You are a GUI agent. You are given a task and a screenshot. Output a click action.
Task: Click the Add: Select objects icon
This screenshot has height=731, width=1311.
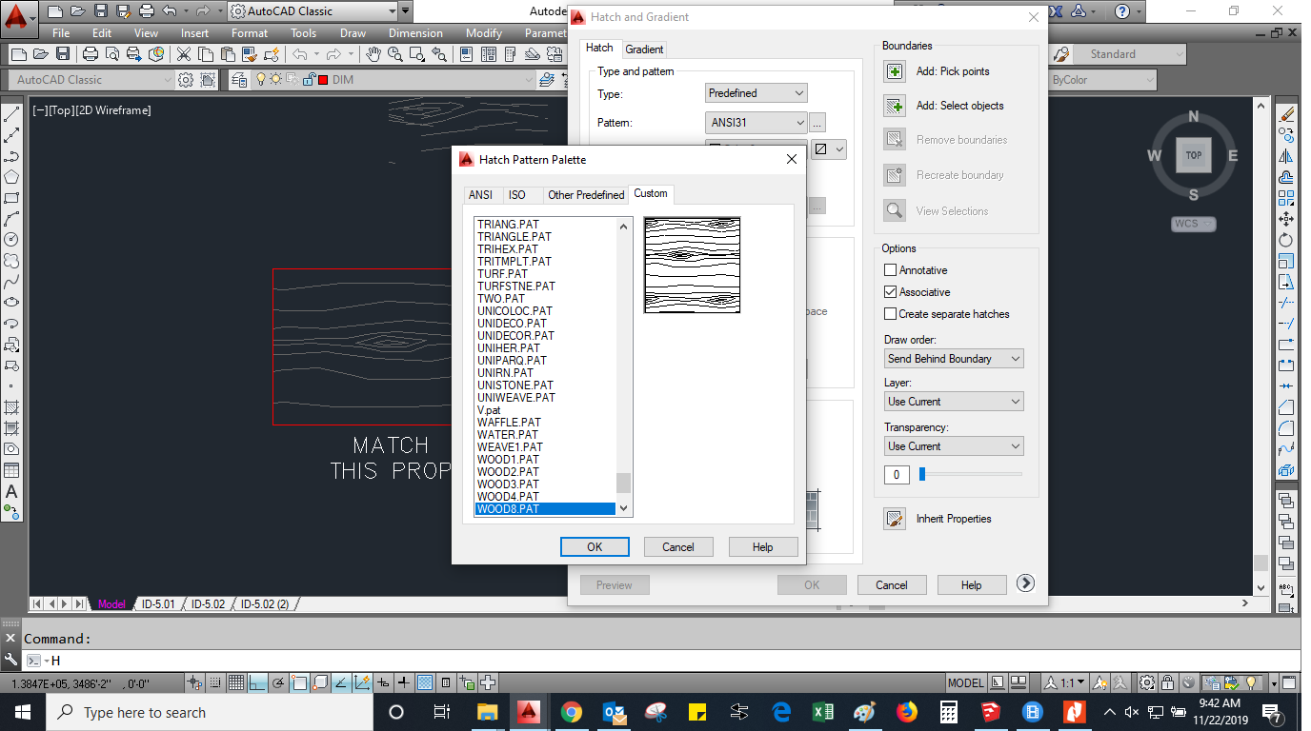point(895,106)
